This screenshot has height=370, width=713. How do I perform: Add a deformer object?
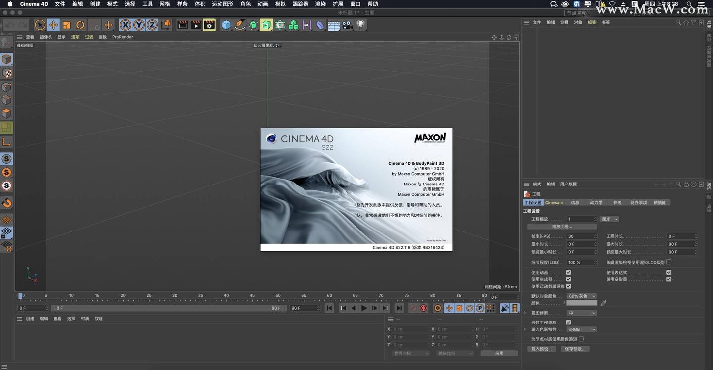pos(320,25)
